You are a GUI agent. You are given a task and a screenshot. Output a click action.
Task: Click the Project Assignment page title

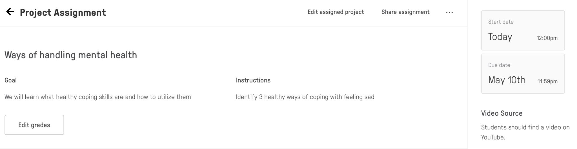(x=63, y=12)
